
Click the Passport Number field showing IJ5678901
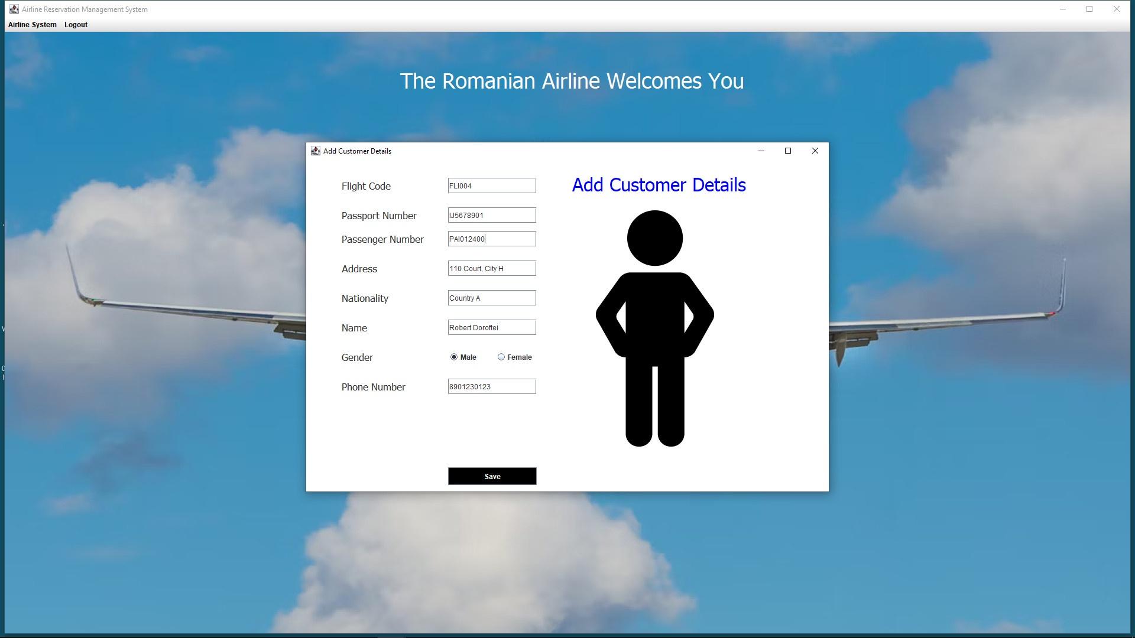pyautogui.click(x=492, y=215)
